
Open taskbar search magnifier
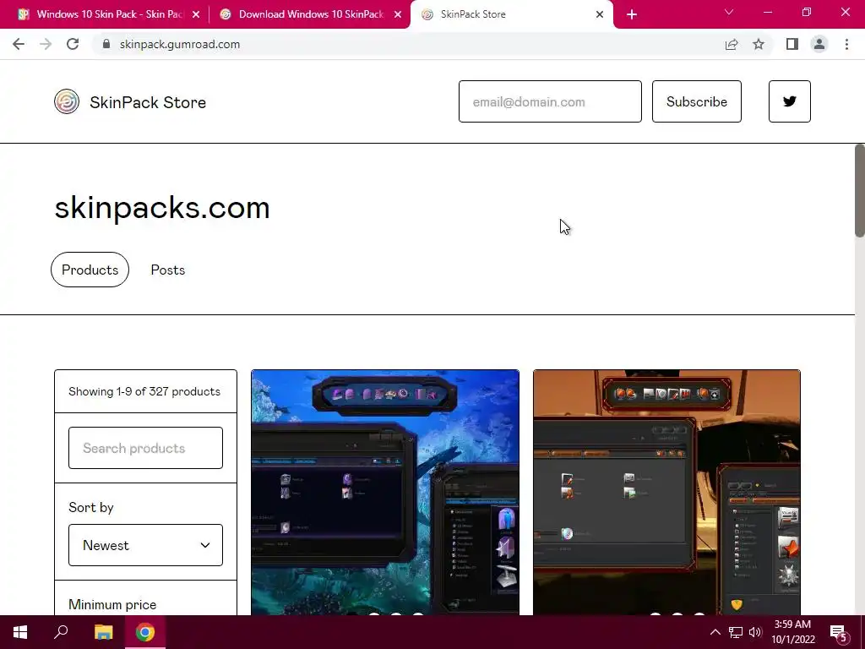[x=61, y=632]
